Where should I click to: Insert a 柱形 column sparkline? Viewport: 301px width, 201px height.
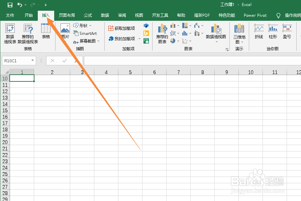[x=273, y=31]
